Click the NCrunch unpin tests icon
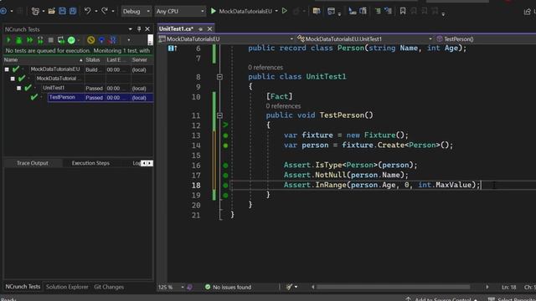Viewport: 536px width, 301px height. 112,40
